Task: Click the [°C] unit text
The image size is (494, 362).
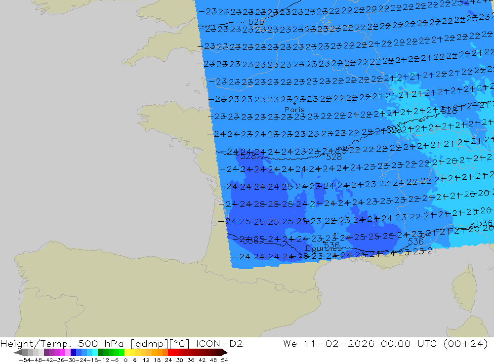Action: (x=180, y=344)
